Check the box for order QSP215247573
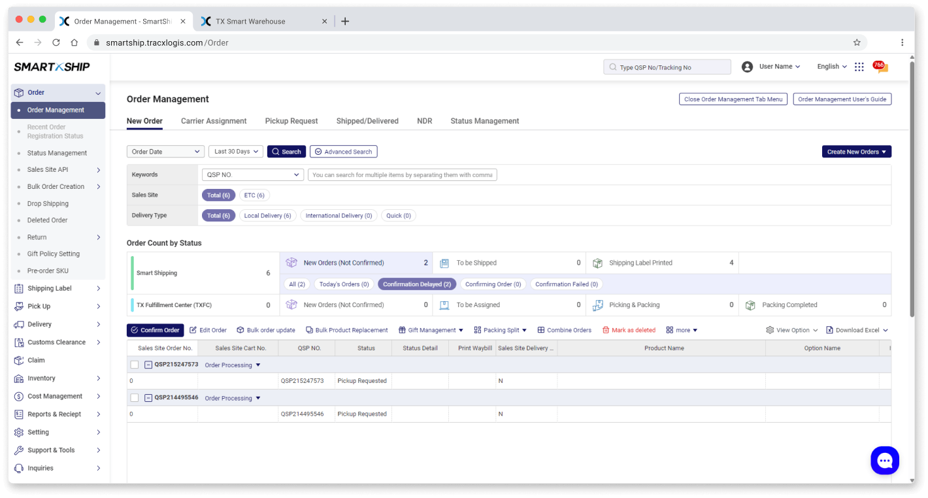Screen dimensions: 928x498 click(x=135, y=365)
